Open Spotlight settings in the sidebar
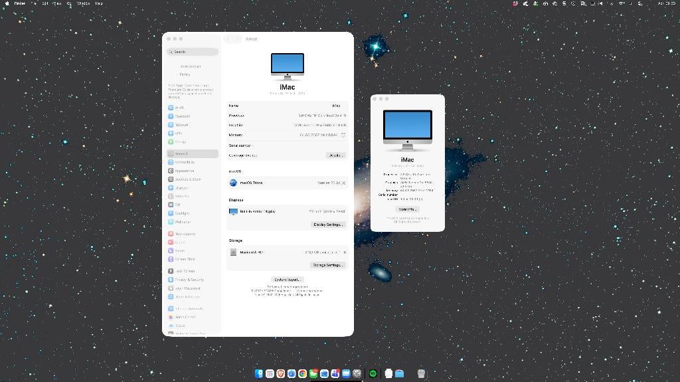The height and width of the screenshot is (382, 680). click(192, 213)
